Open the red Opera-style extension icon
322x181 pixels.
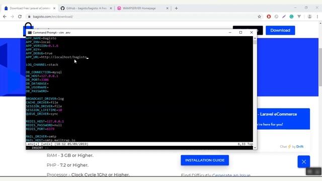[x=269, y=17]
